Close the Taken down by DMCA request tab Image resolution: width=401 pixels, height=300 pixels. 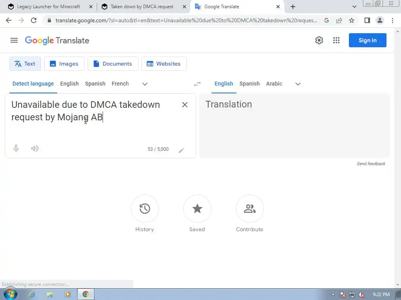(x=184, y=7)
